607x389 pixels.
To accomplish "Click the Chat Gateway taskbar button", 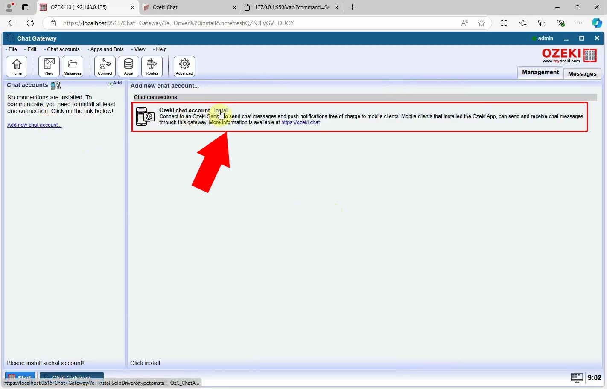I will [x=71, y=377].
